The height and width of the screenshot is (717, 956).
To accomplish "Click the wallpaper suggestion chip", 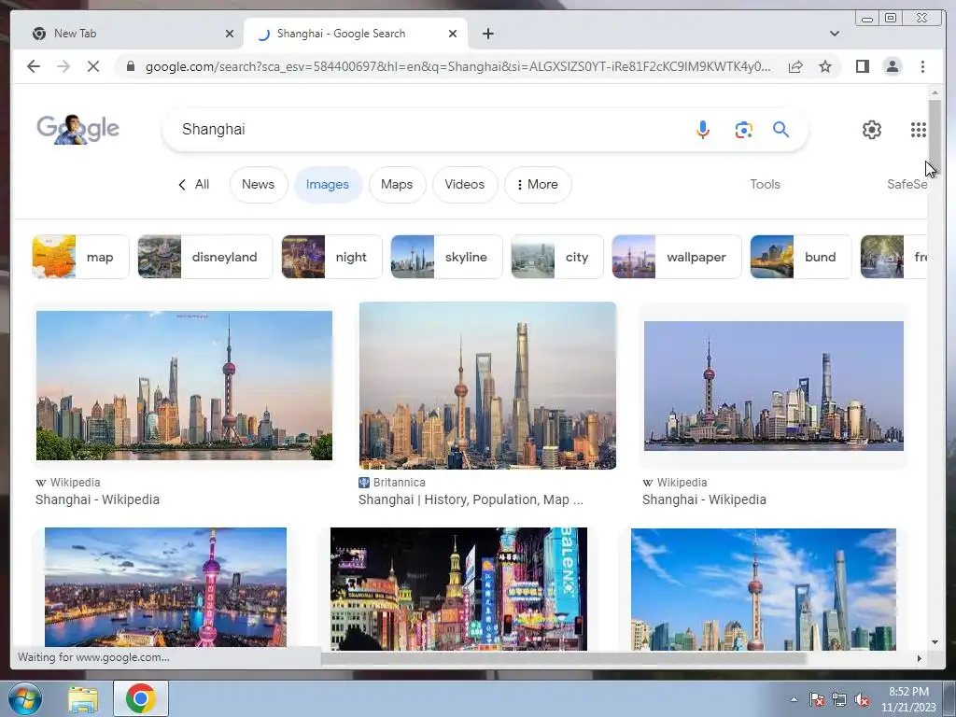I will [x=677, y=257].
